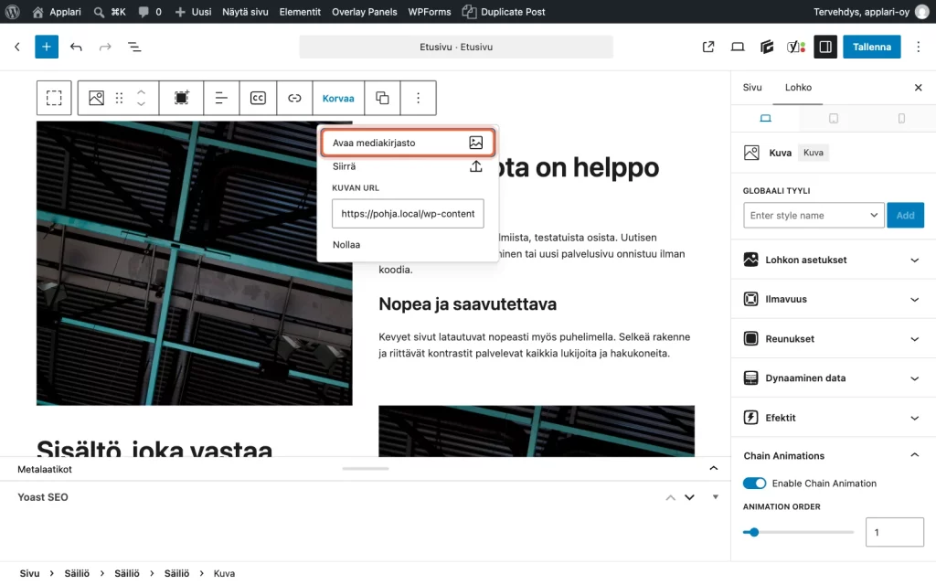The image size is (936, 585).
Task: Click the Korvaa replace button
Action: [x=338, y=98]
